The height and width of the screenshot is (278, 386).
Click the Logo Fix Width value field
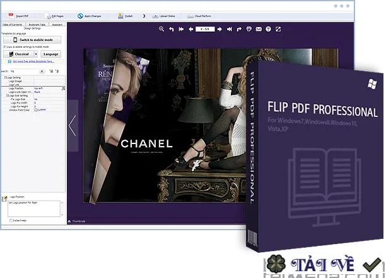[49, 103]
